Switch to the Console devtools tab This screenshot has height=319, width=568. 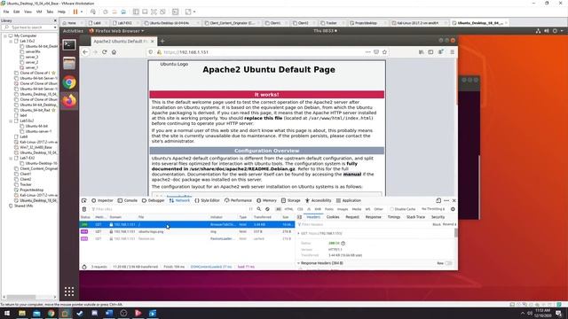pyautogui.click(x=128, y=200)
